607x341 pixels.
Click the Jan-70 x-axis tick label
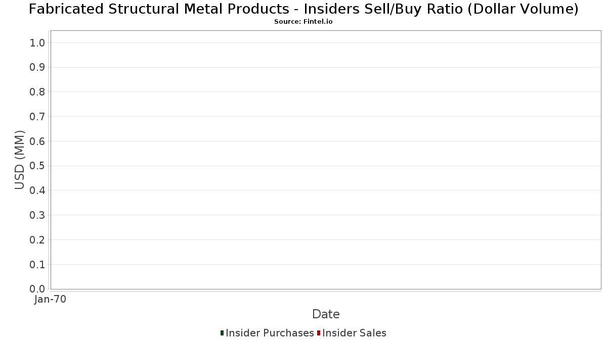coord(50,300)
